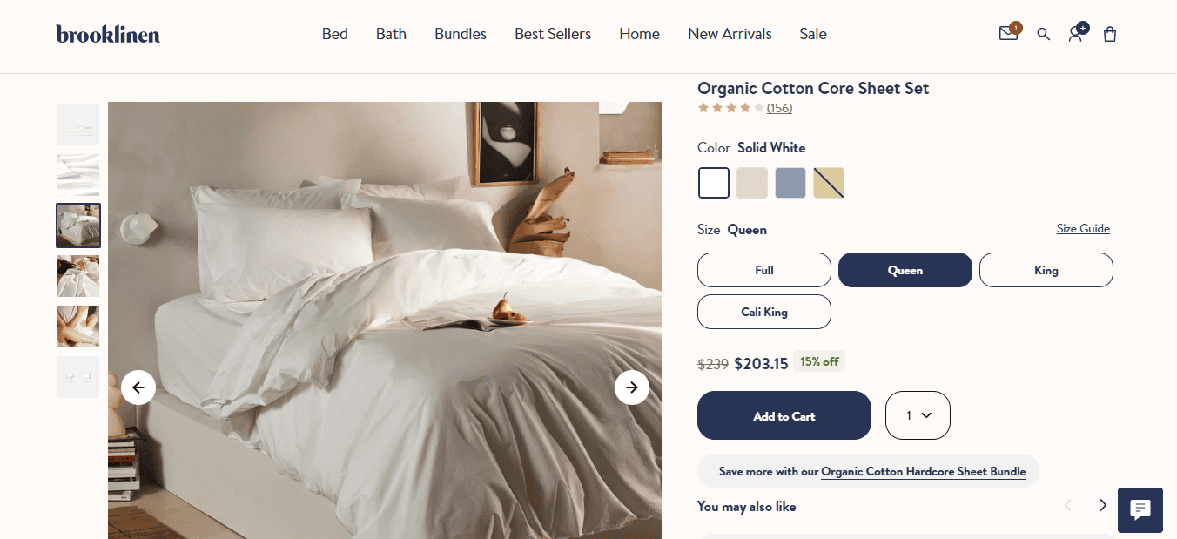Select the Full size option
Image resolution: width=1177 pixels, height=539 pixels.
click(764, 270)
